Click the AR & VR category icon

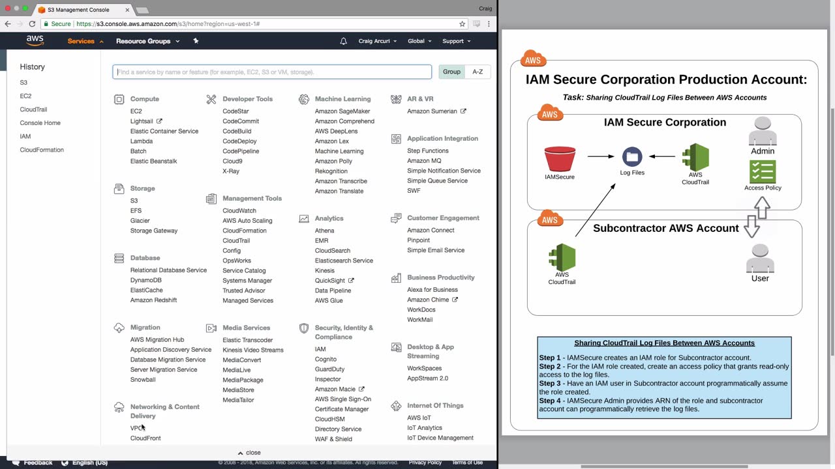(396, 99)
